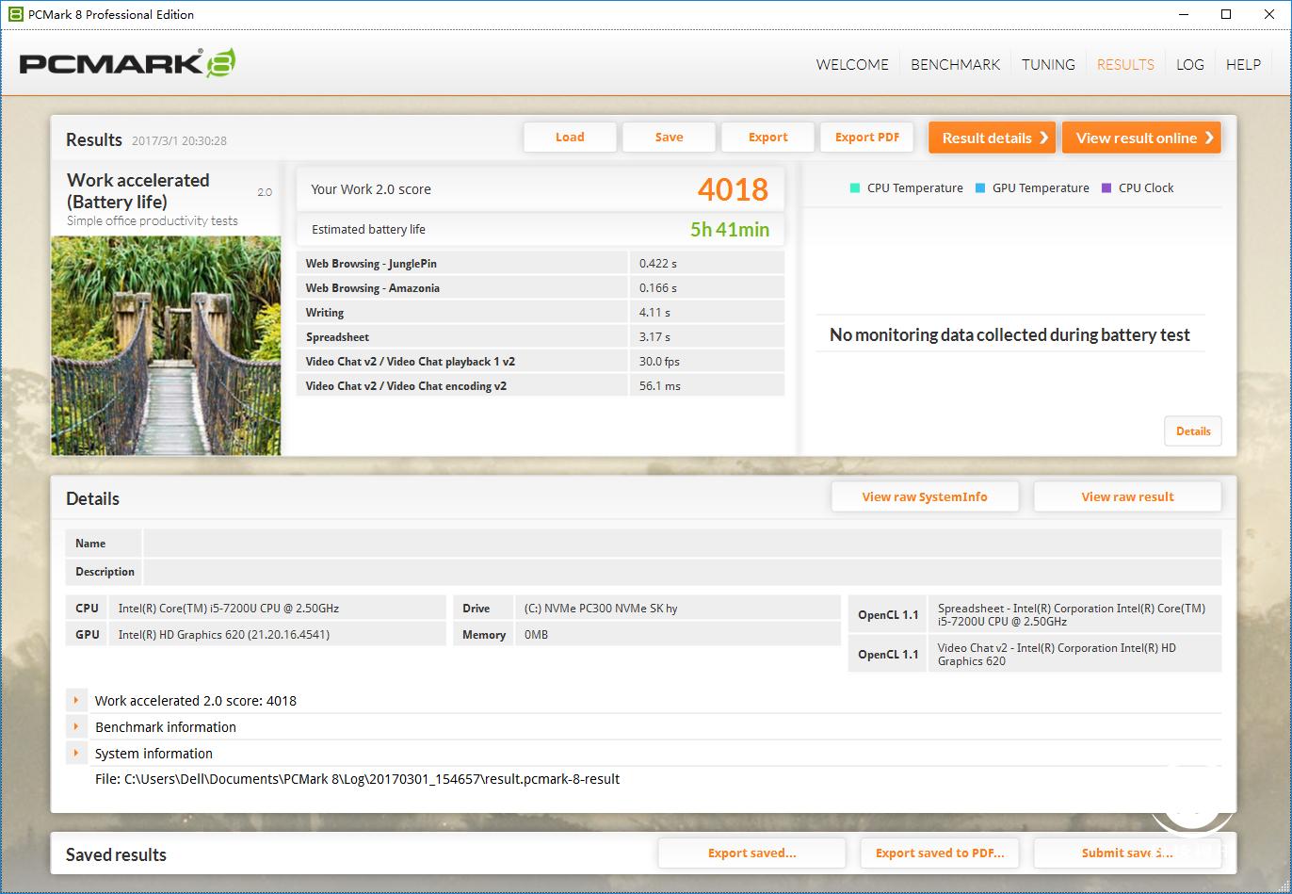Image resolution: width=1292 pixels, height=894 pixels.
Task: Export saved results to PDF
Action: [939, 853]
